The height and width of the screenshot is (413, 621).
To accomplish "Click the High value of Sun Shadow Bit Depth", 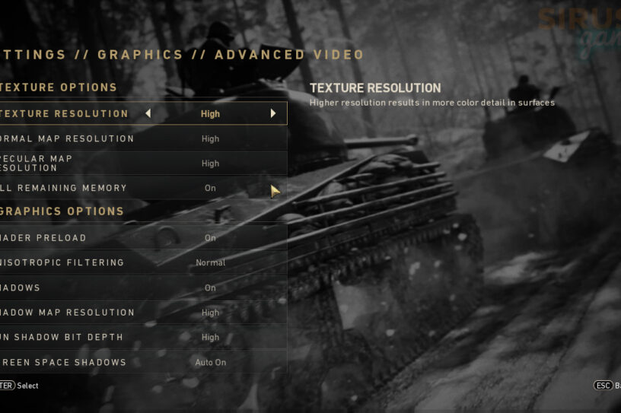I will click(x=210, y=338).
